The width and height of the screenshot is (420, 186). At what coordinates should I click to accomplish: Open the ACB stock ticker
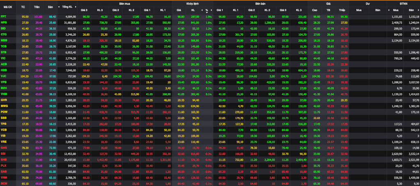(x=3, y=64)
